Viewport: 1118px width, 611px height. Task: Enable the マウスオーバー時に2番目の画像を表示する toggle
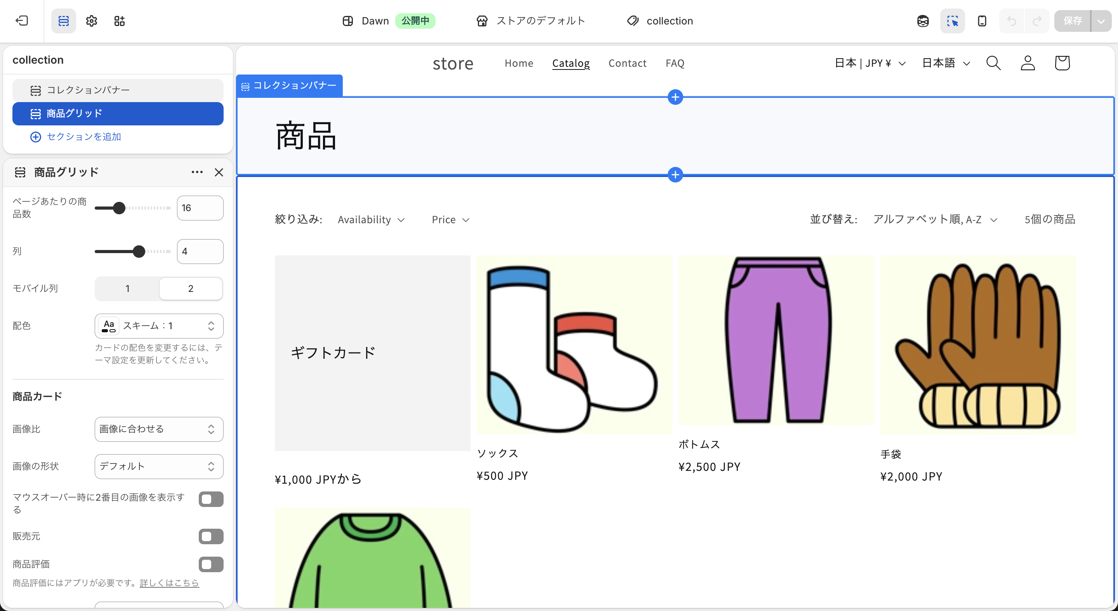[x=211, y=499]
